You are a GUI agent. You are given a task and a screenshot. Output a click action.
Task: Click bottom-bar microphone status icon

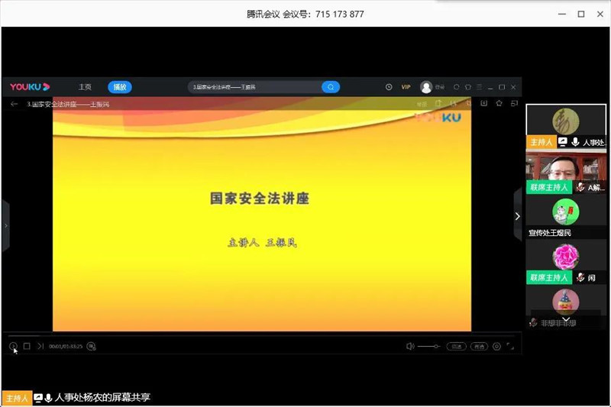[48, 398]
